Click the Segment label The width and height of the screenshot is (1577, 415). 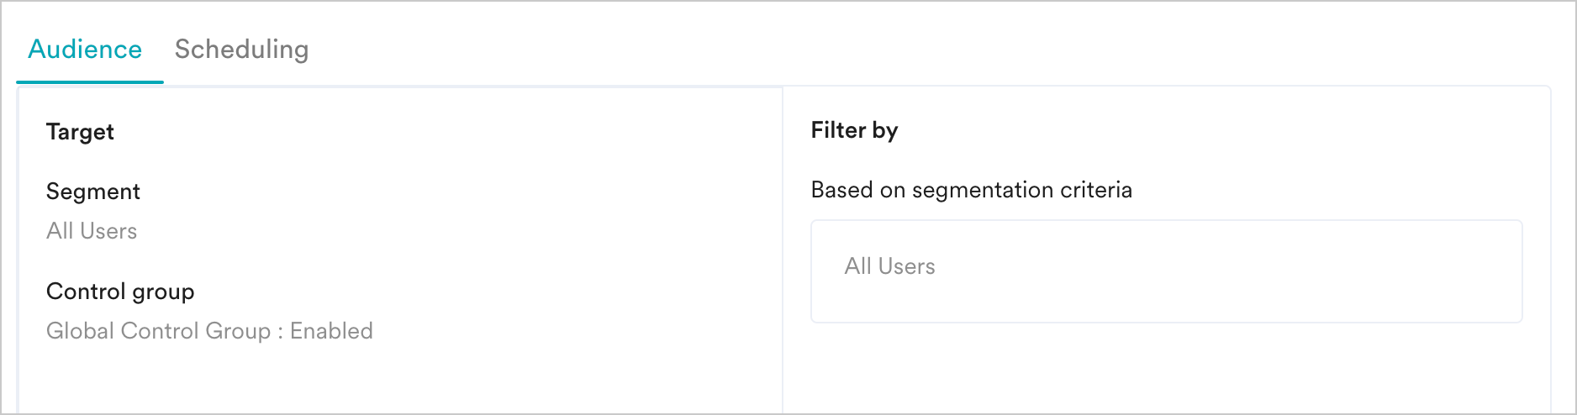pyautogui.click(x=92, y=192)
